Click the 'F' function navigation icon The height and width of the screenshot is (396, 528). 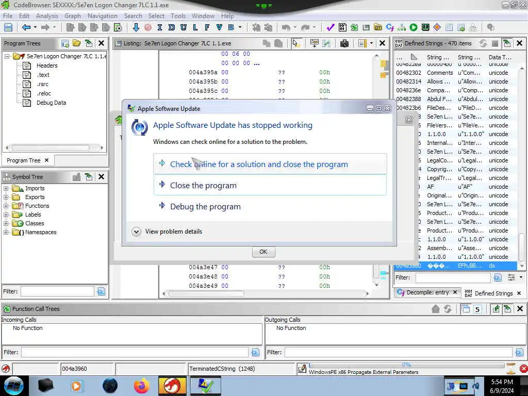point(207,27)
